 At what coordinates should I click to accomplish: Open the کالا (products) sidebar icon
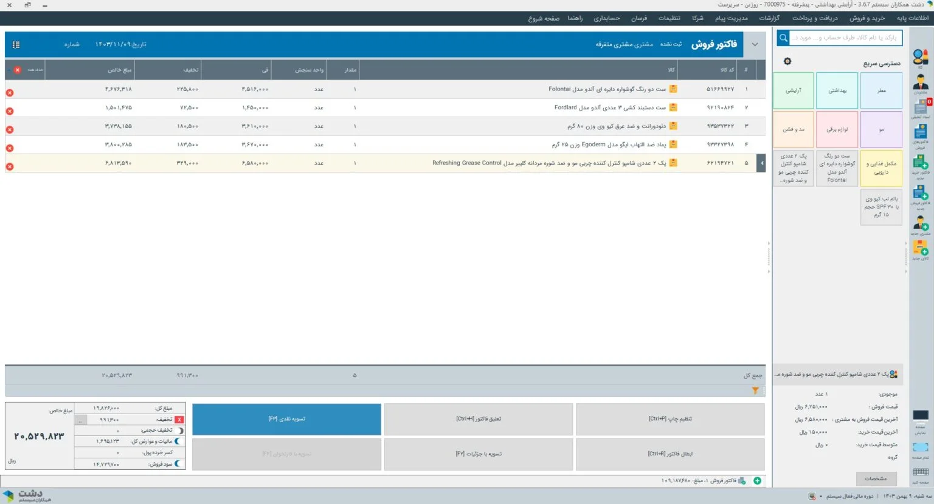[x=921, y=58]
